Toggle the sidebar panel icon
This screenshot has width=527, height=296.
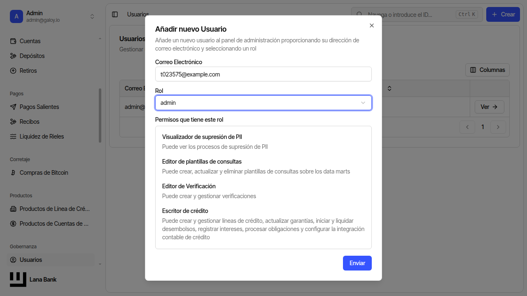115,14
